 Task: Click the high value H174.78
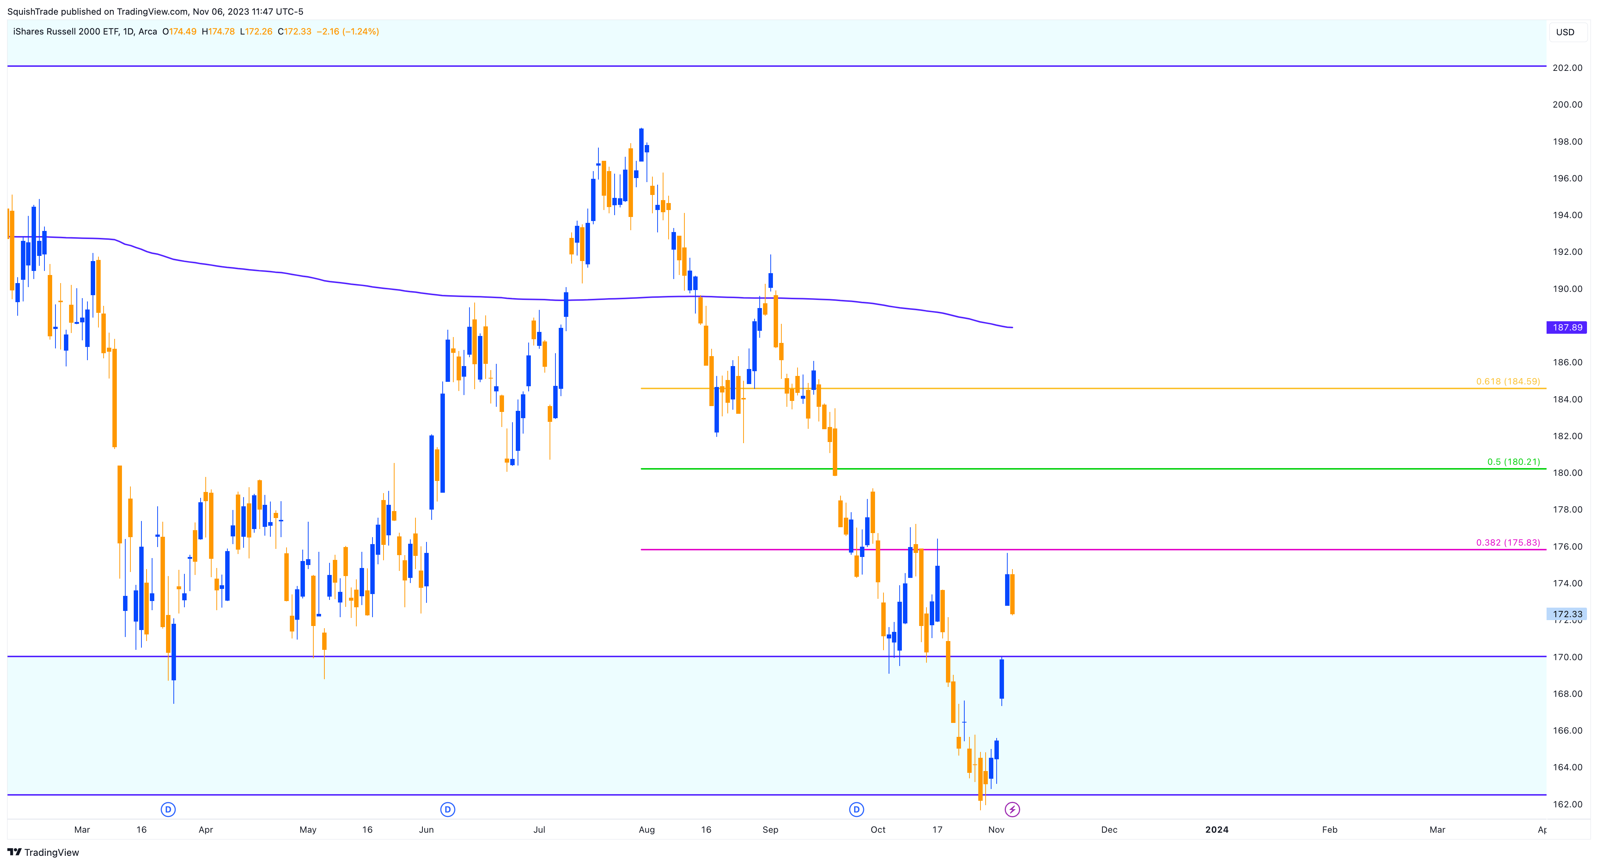218,32
